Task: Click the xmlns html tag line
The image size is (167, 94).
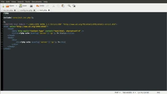Action: point(26,27)
